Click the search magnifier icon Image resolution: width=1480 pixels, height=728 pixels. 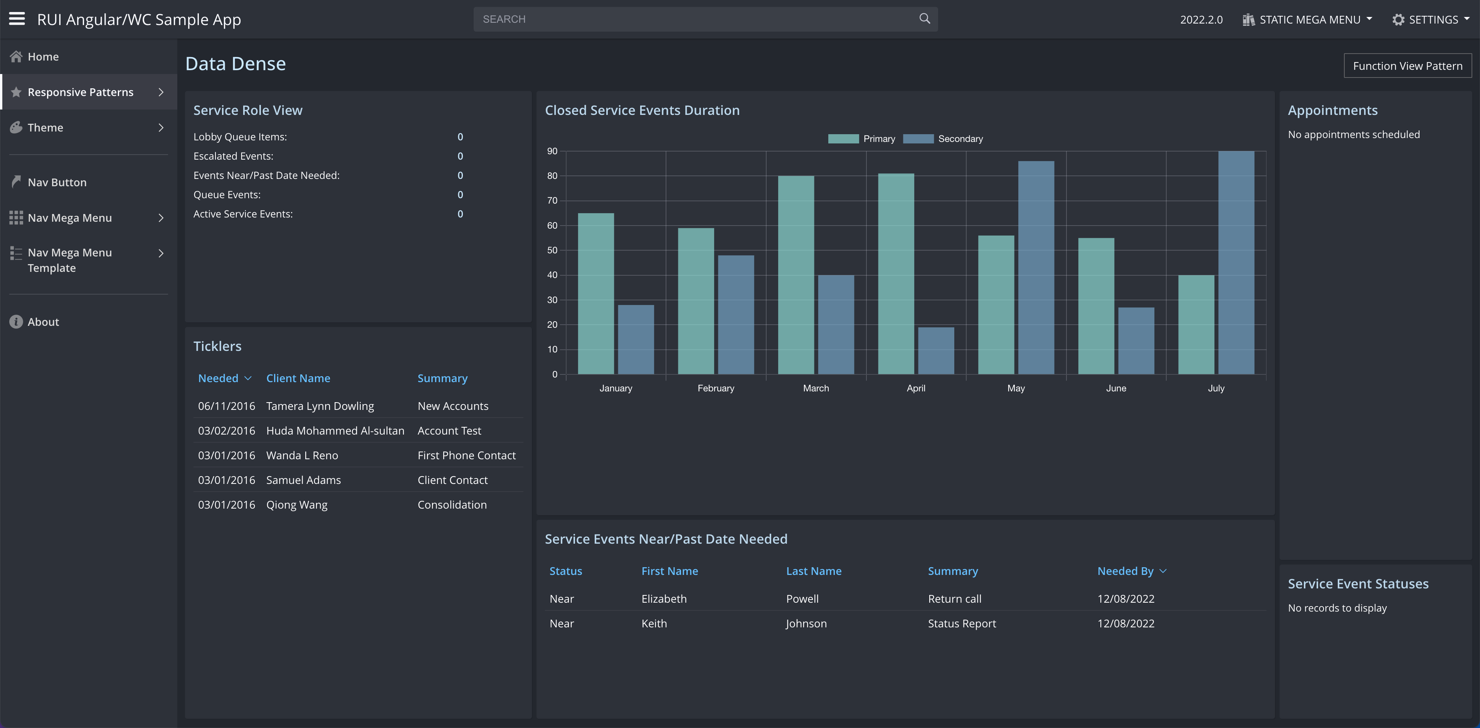point(925,19)
